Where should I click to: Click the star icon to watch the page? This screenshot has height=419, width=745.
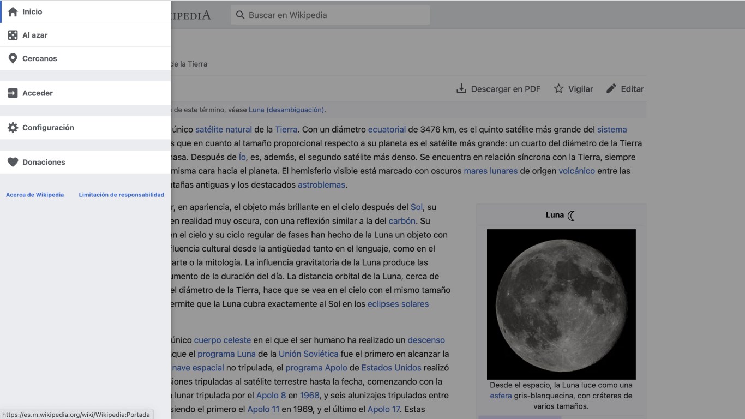559,89
